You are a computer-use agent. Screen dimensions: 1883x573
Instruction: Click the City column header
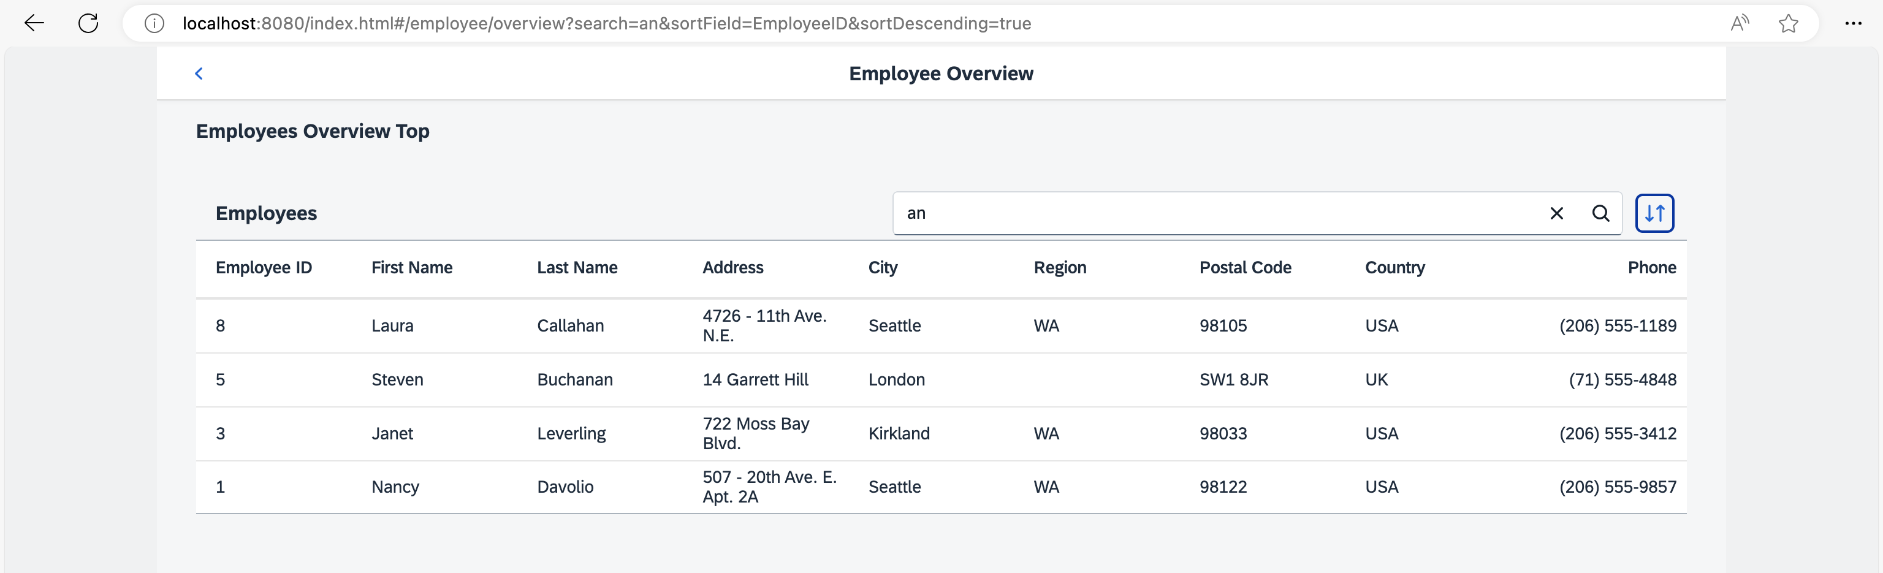pos(882,267)
